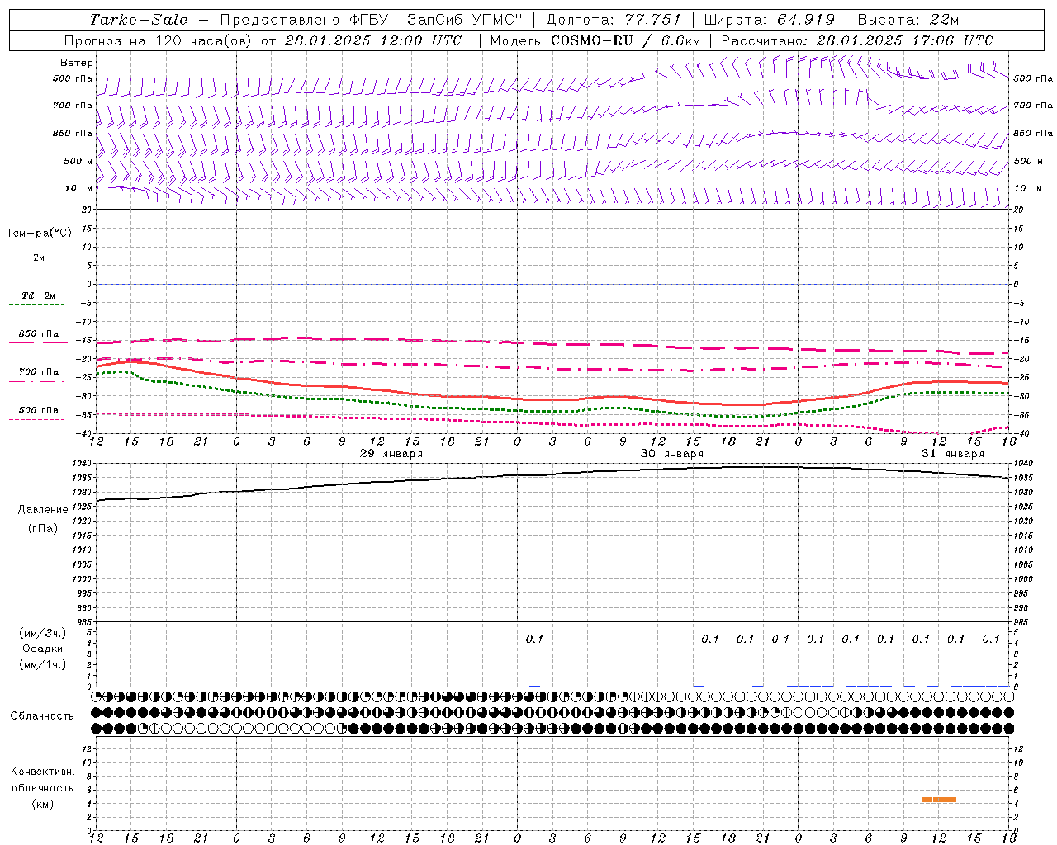The width and height of the screenshot is (1057, 845).
Task: Click '500 гПа' wind level on left axis
Action: pos(73,79)
